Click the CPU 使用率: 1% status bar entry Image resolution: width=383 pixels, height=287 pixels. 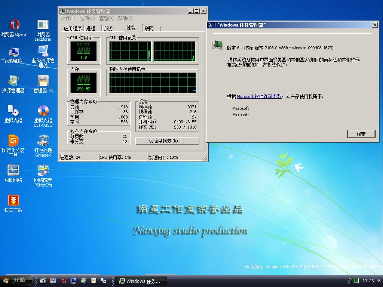(123, 157)
